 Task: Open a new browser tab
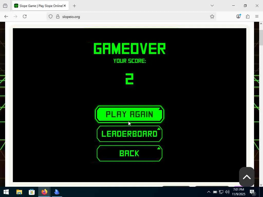74,6
